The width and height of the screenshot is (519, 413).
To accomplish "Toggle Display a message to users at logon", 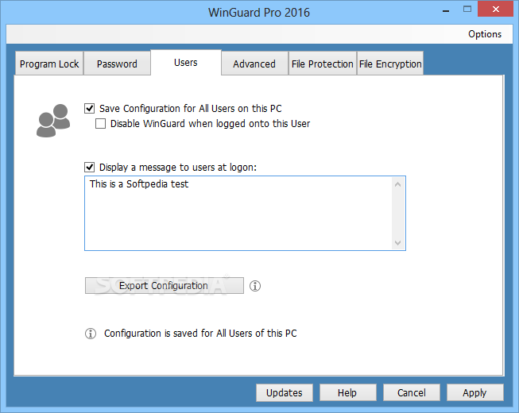I will 89,168.
